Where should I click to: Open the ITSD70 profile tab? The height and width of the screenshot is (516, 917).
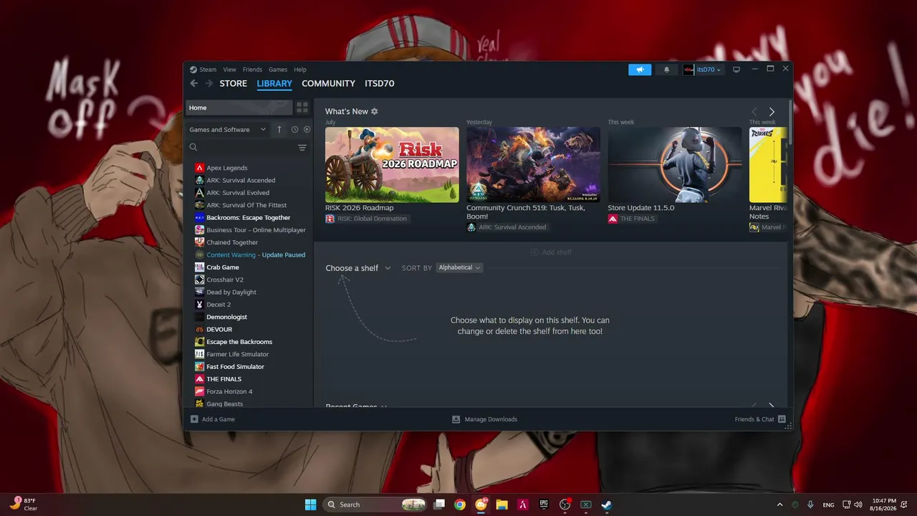pyautogui.click(x=380, y=84)
